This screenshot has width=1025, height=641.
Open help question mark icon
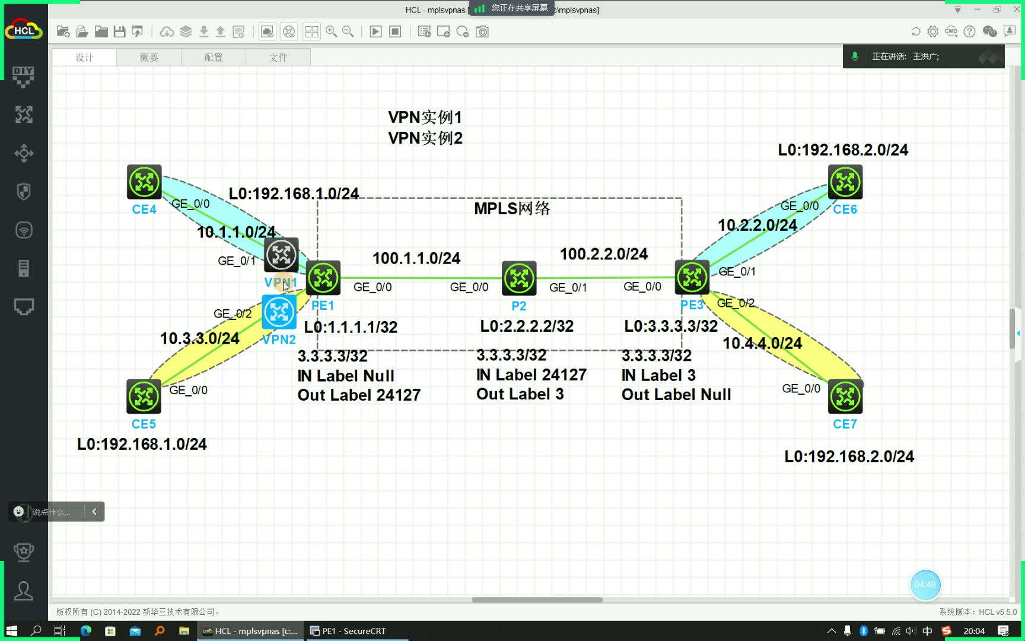[x=970, y=31]
